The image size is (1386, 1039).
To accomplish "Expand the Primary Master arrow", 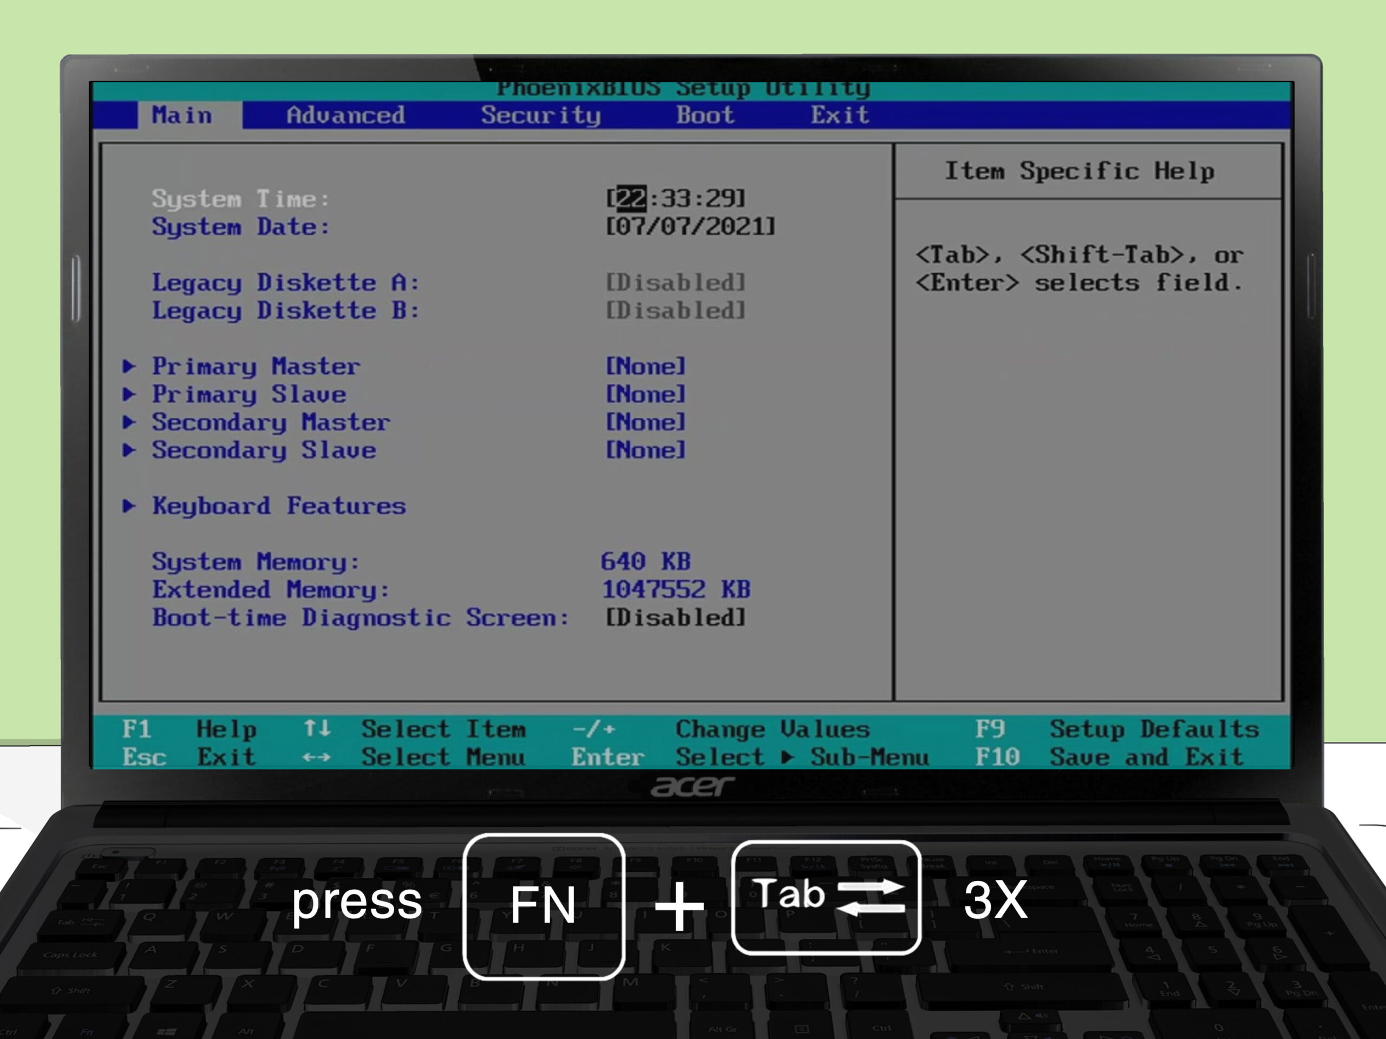I will [129, 366].
